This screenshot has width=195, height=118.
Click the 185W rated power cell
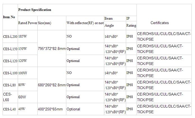[28, 36]
